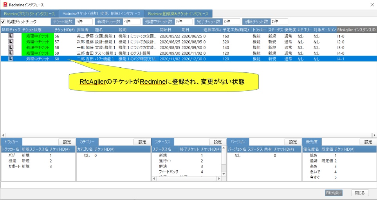Select 処理中チケット status cell for ticket 56
The width and height of the screenshot is (377, 200).
(x=38, y=36)
